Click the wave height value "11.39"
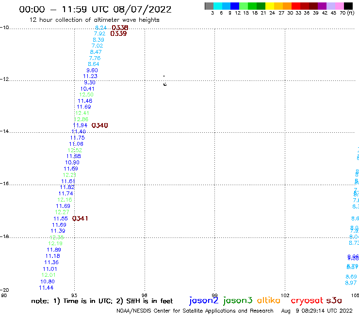The width and height of the screenshot is (359, 315). pos(58,231)
